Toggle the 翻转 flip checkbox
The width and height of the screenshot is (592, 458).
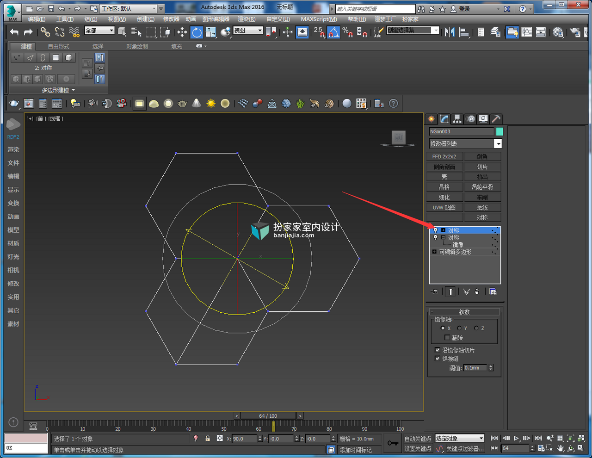[447, 338]
